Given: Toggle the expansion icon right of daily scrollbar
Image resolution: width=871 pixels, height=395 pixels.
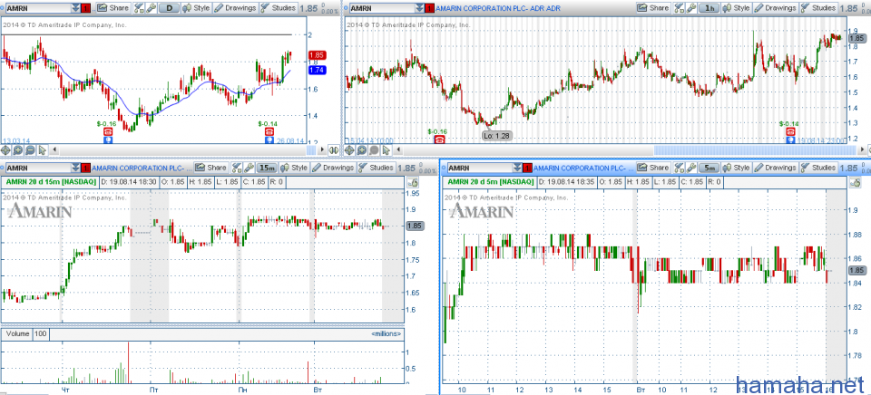Looking at the screenshot, I should tap(334, 149).
